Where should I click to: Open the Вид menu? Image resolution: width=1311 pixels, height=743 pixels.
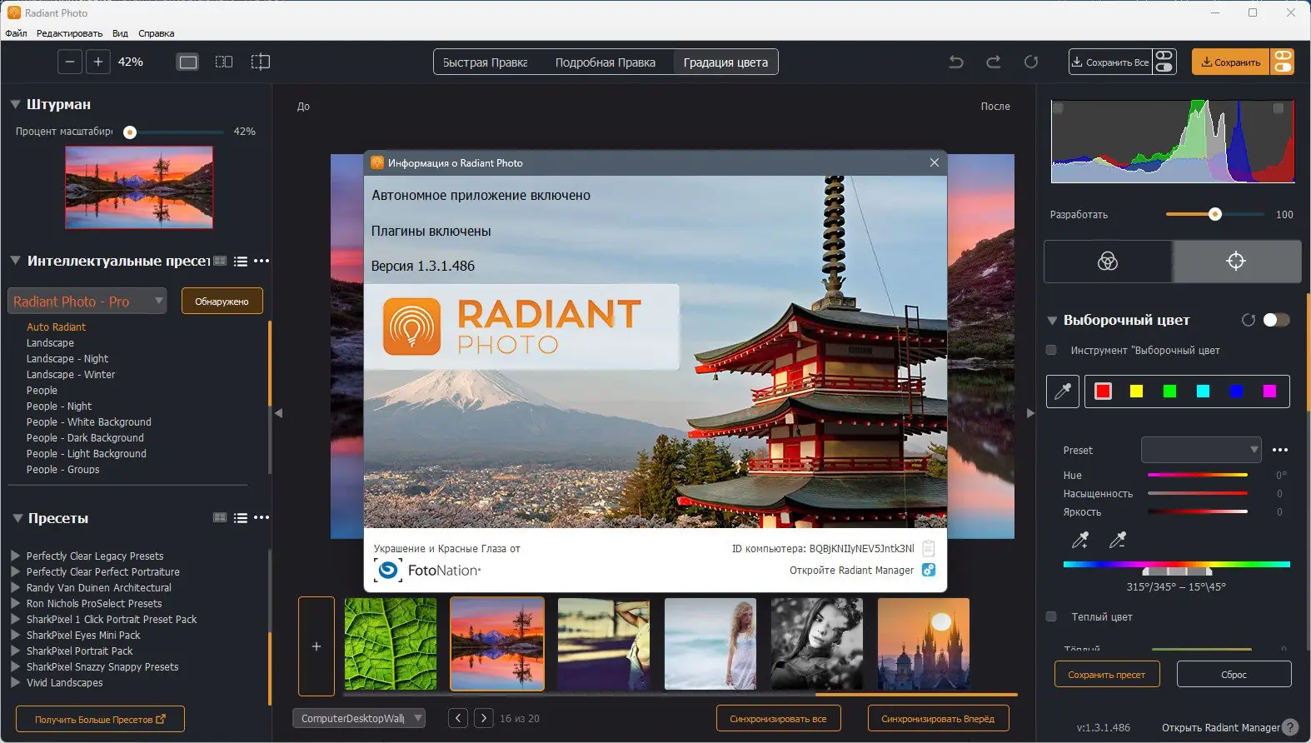tap(120, 33)
